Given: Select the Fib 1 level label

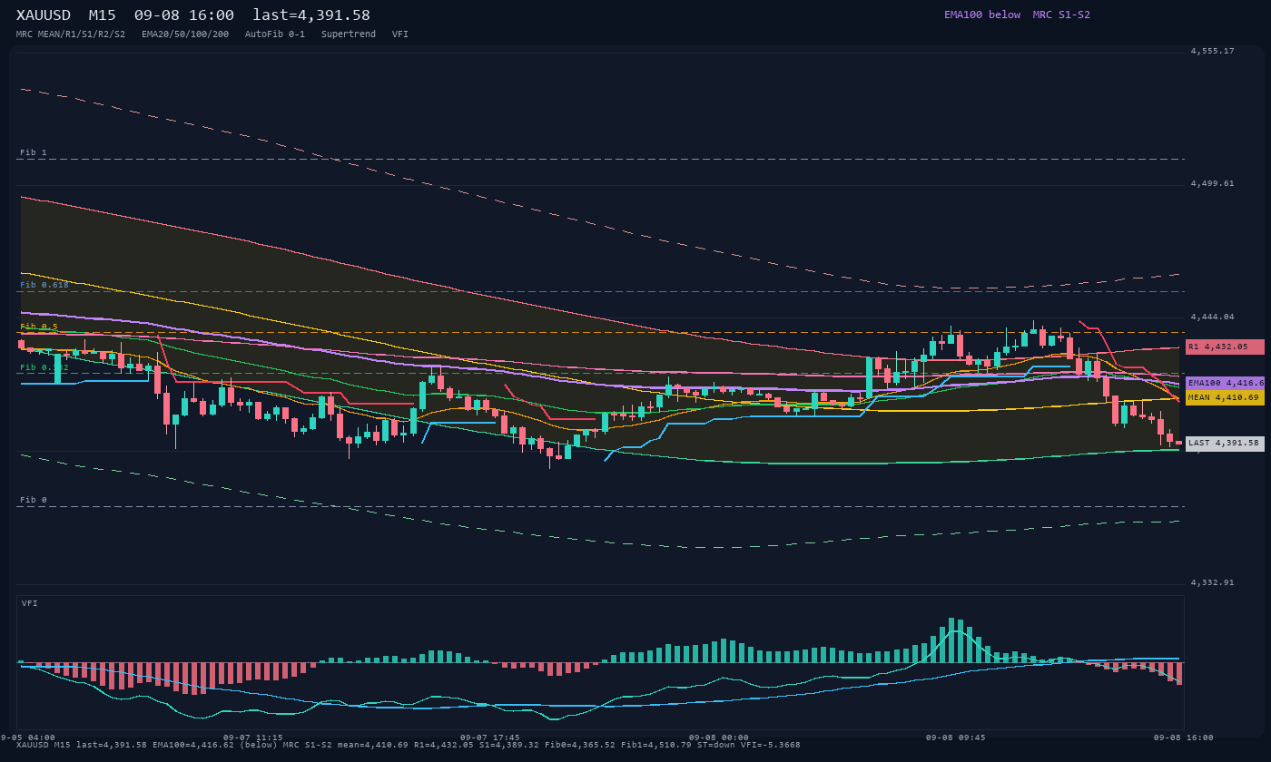Looking at the screenshot, I should pyautogui.click(x=34, y=152).
